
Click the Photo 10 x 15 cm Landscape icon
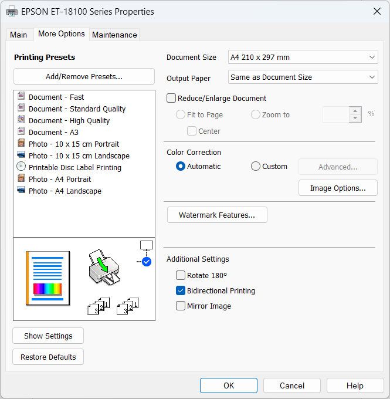21,154
